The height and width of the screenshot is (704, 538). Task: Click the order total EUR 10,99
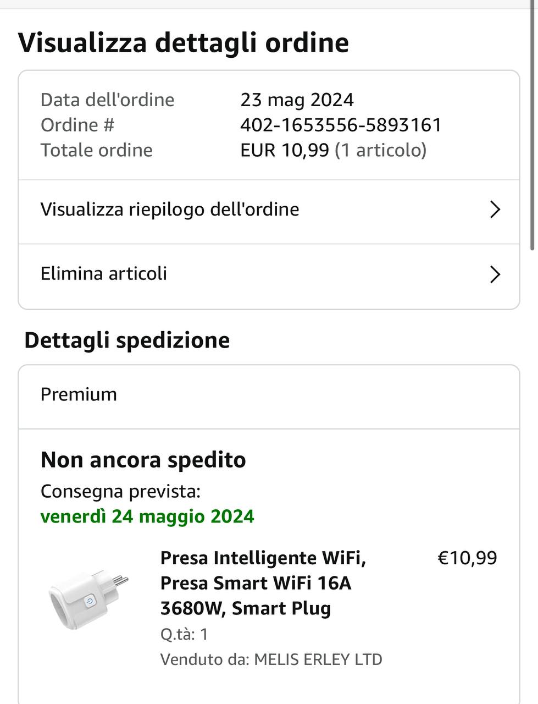click(285, 150)
